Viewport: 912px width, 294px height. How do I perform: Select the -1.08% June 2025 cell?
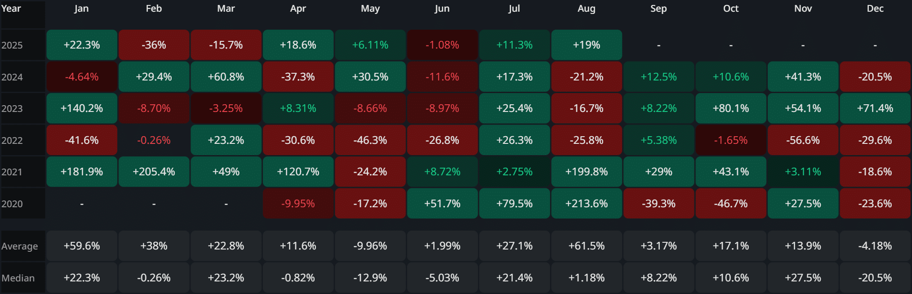click(x=442, y=45)
